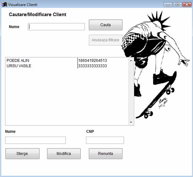Click the list scrollbar down arrow

tap(131, 122)
